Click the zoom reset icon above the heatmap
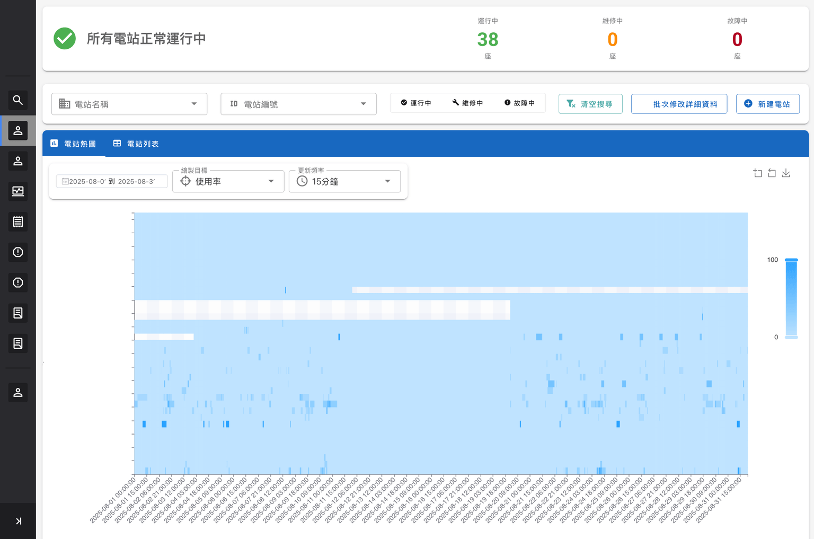 point(772,173)
